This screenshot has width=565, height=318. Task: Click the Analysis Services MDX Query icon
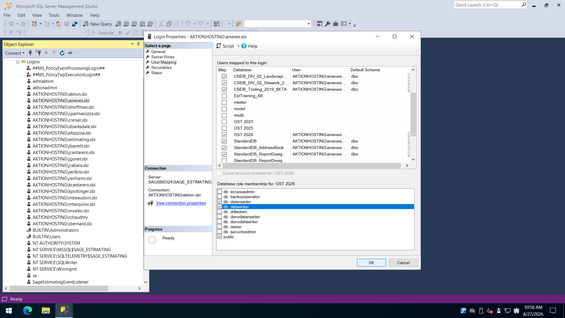126,24
